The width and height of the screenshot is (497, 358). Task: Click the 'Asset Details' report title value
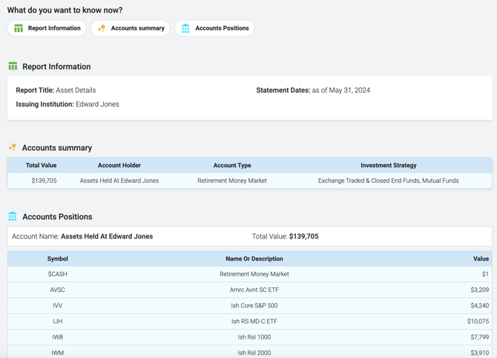[76, 91]
